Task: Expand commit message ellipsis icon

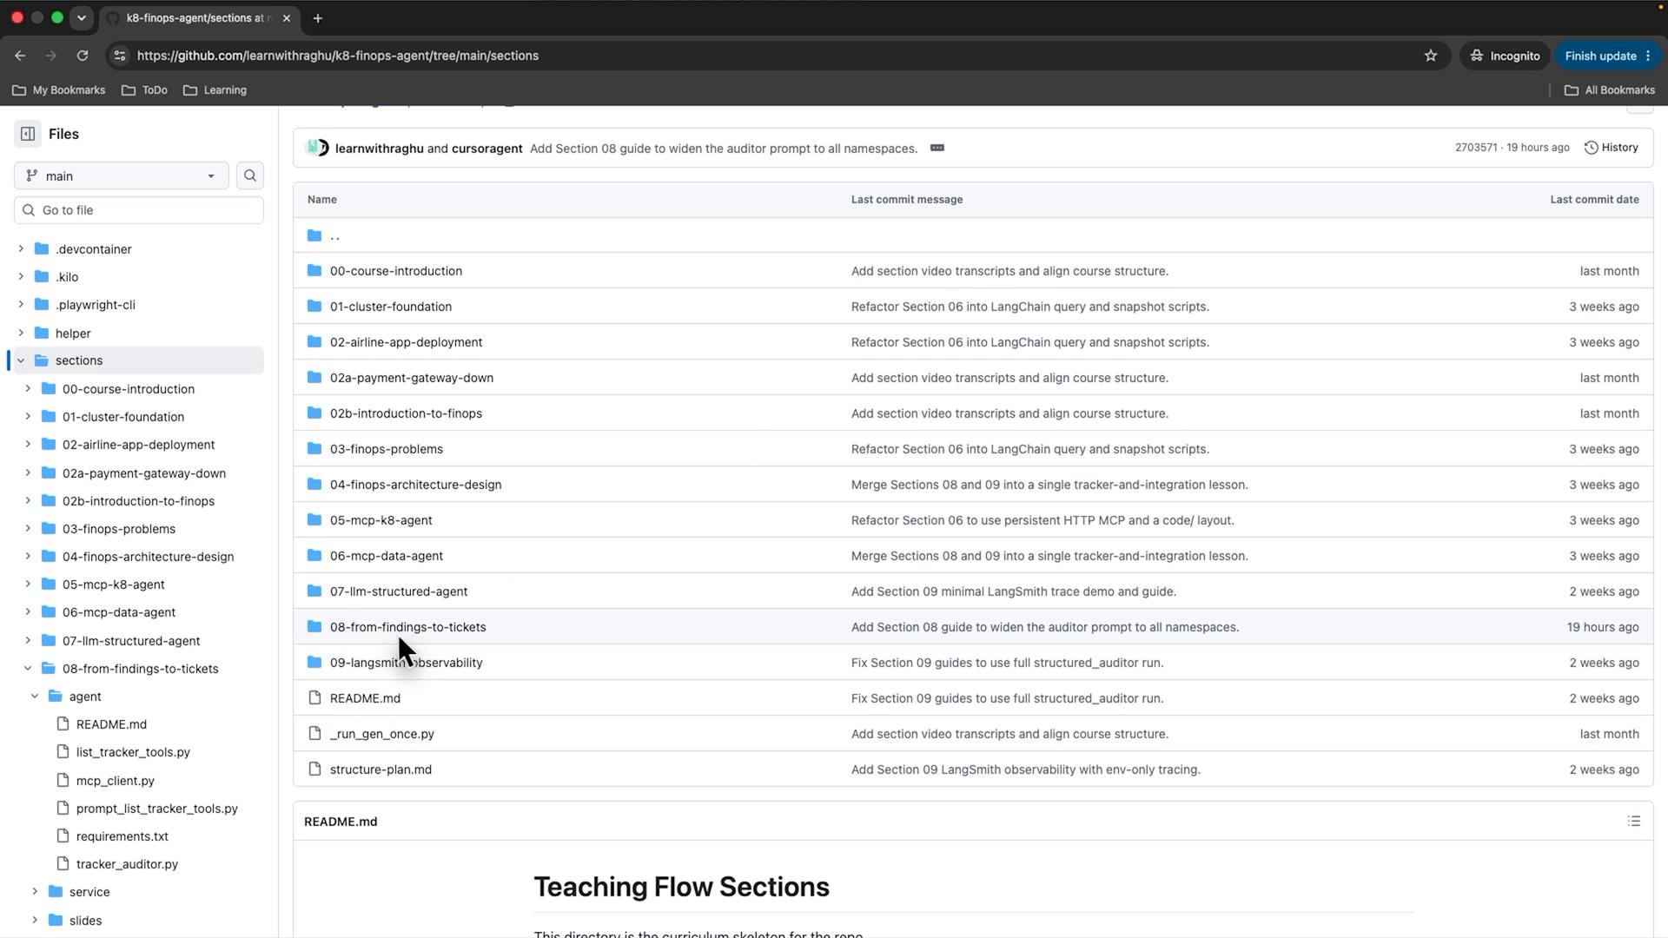Action: pos(937,148)
